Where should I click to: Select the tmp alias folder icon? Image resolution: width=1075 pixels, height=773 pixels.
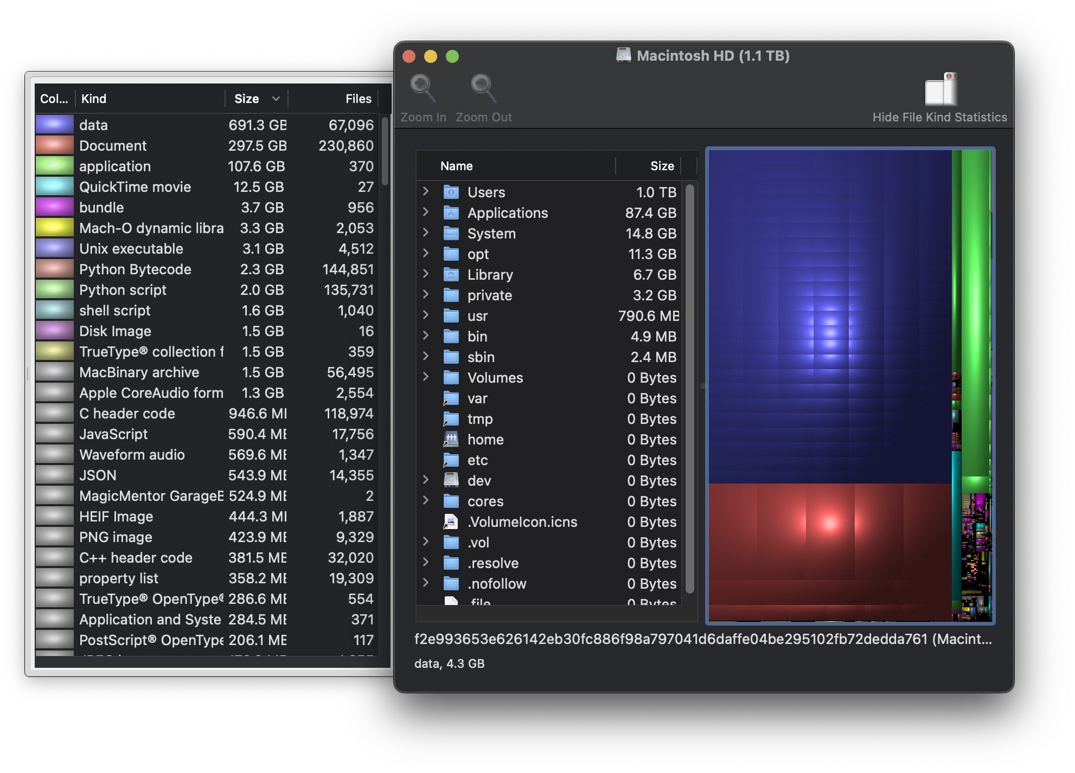click(x=451, y=419)
